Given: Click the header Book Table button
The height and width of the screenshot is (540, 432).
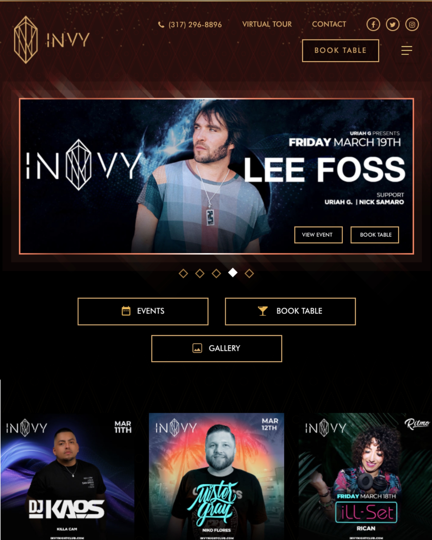Looking at the screenshot, I should pyautogui.click(x=340, y=50).
